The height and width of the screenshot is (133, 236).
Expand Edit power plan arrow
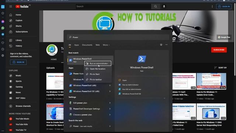110,103
